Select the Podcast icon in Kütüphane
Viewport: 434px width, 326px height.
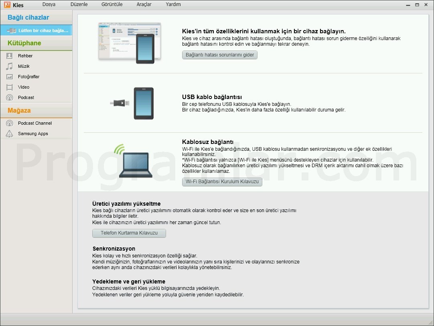pyautogui.click(x=9, y=97)
